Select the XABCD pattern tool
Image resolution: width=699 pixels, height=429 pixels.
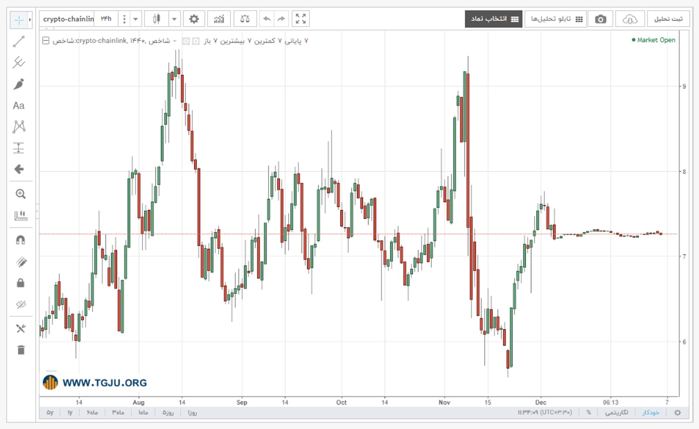pos(19,127)
